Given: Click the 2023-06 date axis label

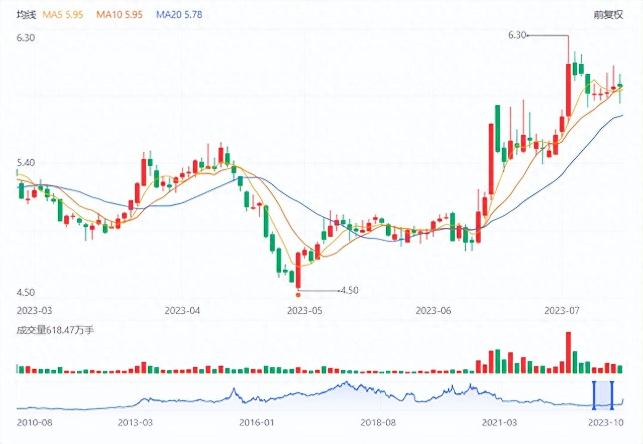Looking at the screenshot, I should [x=434, y=311].
